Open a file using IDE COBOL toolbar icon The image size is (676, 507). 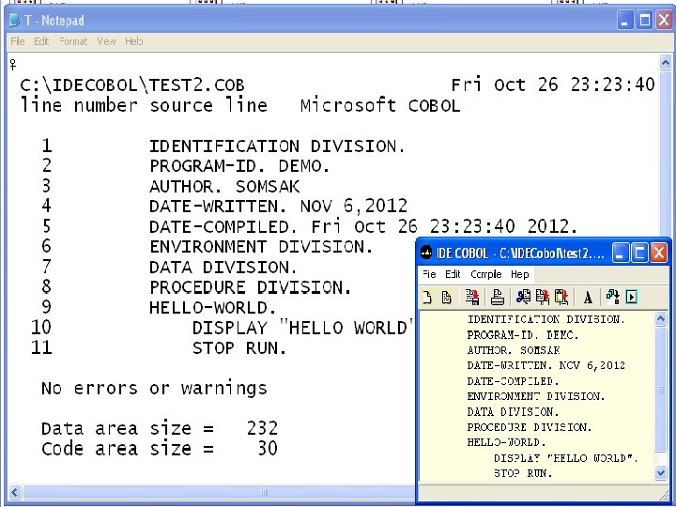pos(447,297)
